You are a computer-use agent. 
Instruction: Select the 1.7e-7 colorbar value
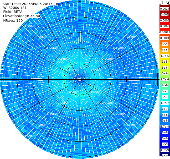click(x=165, y=103)
